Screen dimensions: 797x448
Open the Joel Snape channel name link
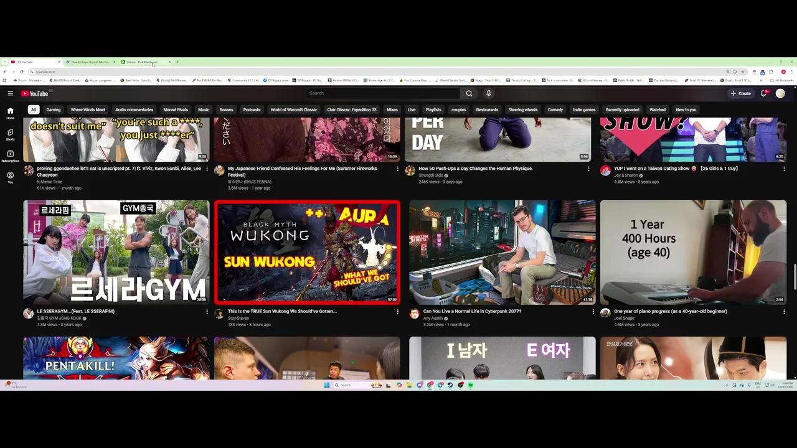pos(624,318)
